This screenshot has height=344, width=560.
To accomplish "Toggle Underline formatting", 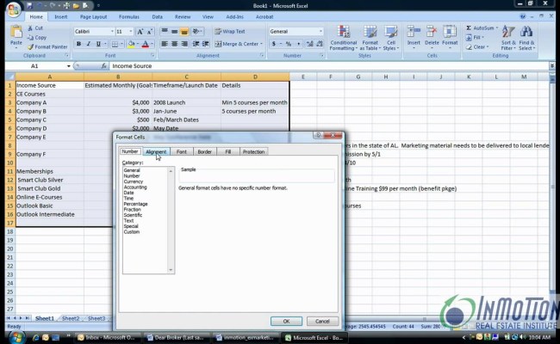I will click(98, 44).
